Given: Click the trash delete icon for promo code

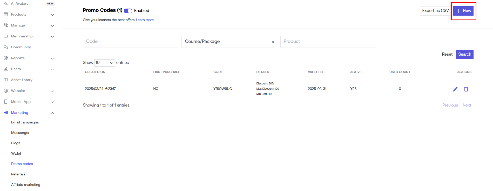Looking at the screenshot, I should (x=466, y=89).
